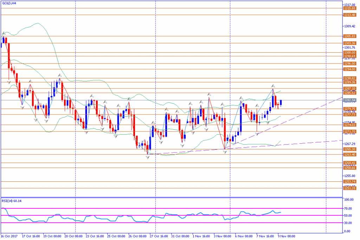This screenshot has height=240, width=360.
Task: Select the up fractal arrow above the first candle
Action: tap(3, 33)
